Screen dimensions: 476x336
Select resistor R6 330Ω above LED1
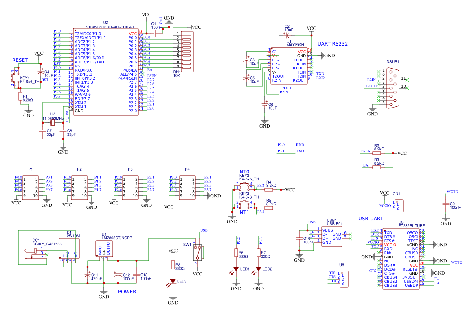coord(236,253)
